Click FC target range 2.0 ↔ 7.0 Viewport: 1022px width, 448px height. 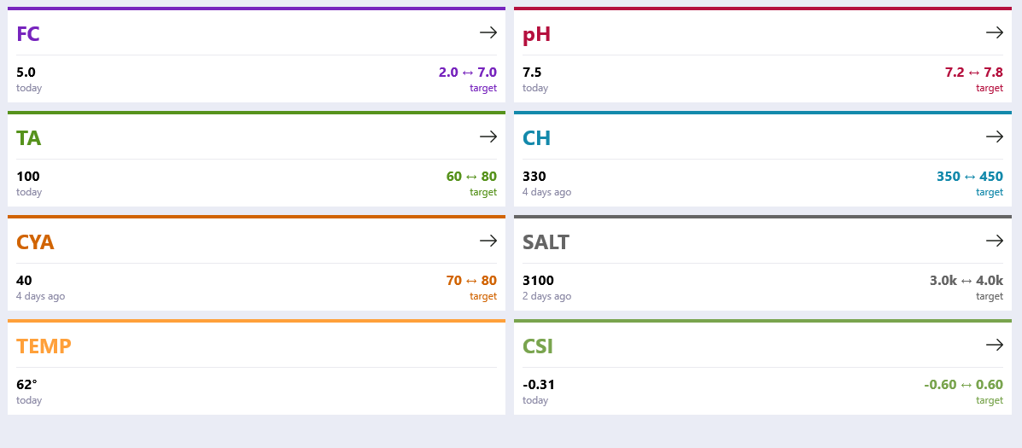[x=467, y=73]
